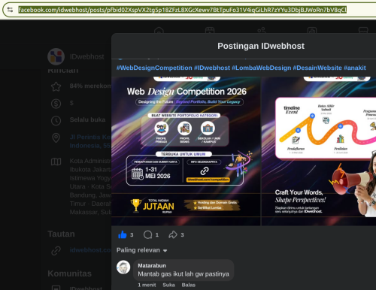
Task: Click the star recommendation icon
Action: (56, 86)
